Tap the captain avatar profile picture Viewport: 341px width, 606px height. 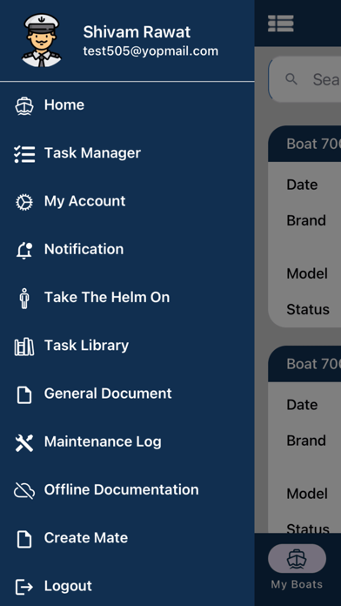42,40
